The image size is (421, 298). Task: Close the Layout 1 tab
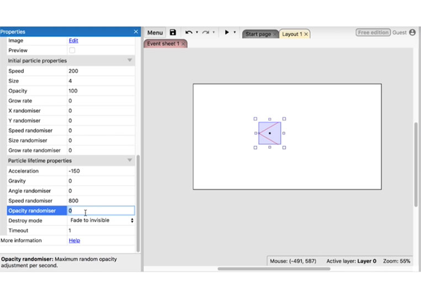pos(306,34)
